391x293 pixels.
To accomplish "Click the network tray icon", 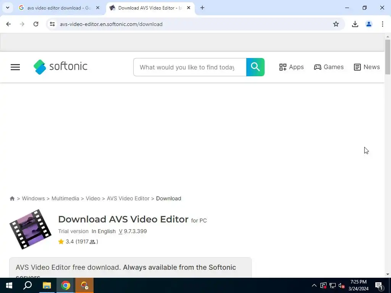I will (x=333, y=285).
